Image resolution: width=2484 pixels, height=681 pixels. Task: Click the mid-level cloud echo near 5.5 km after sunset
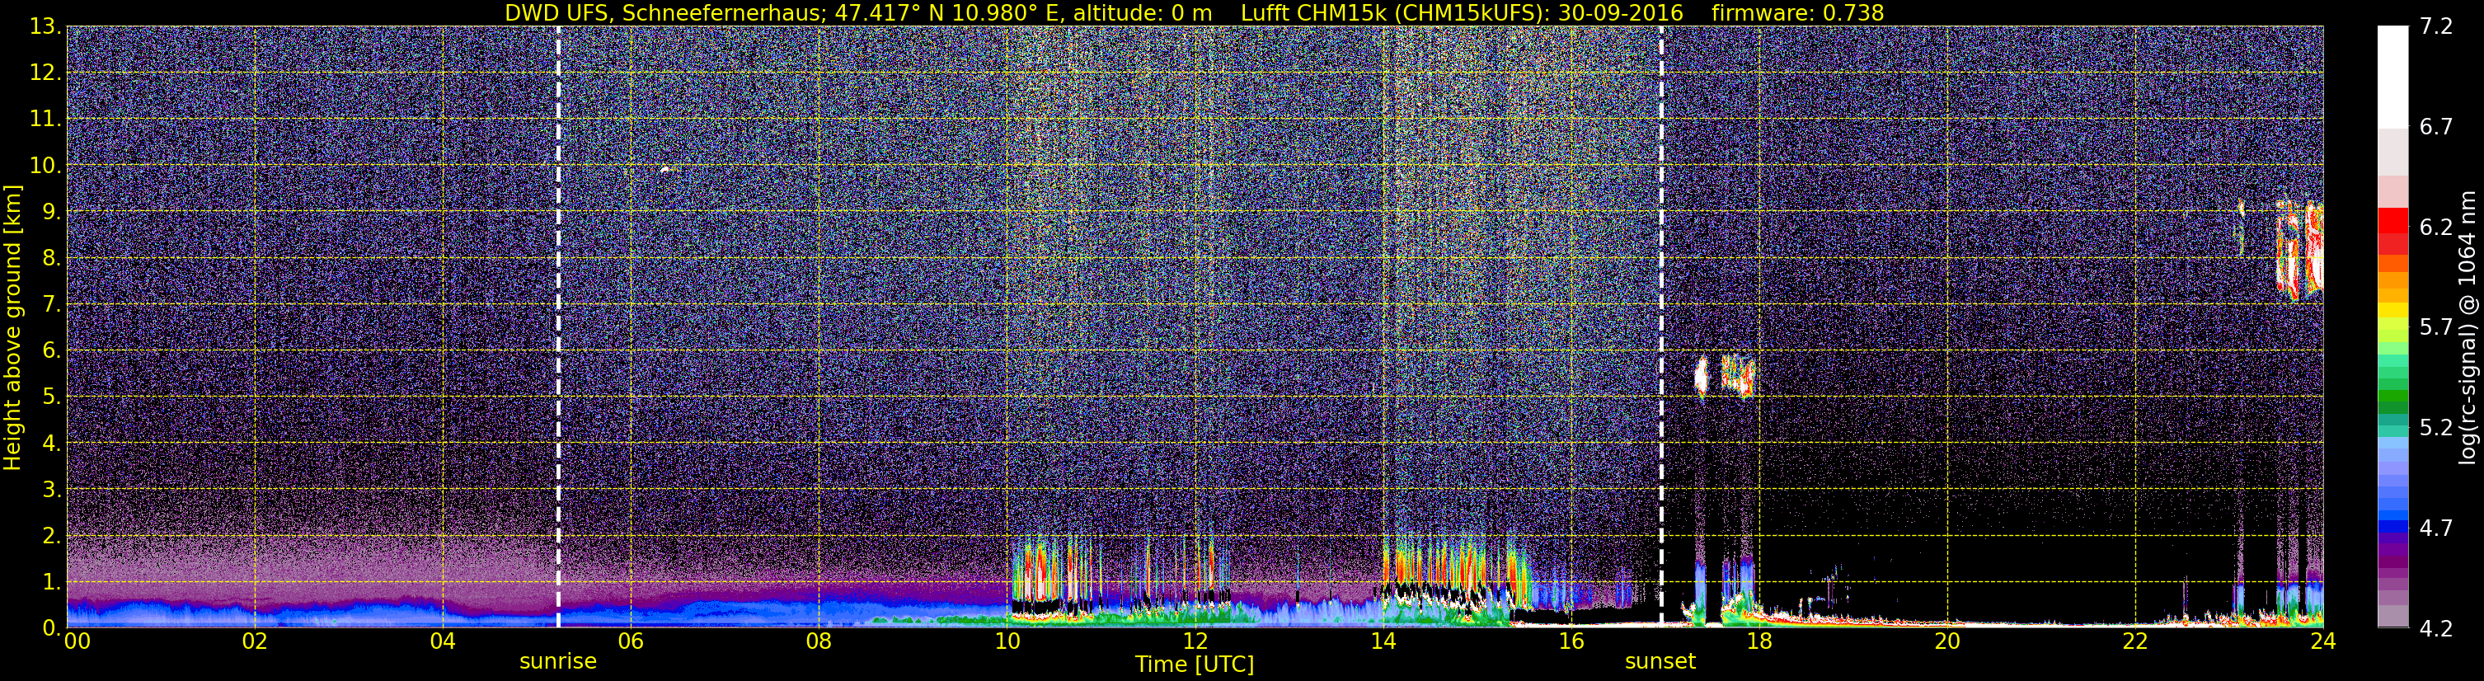[1726, 376]
